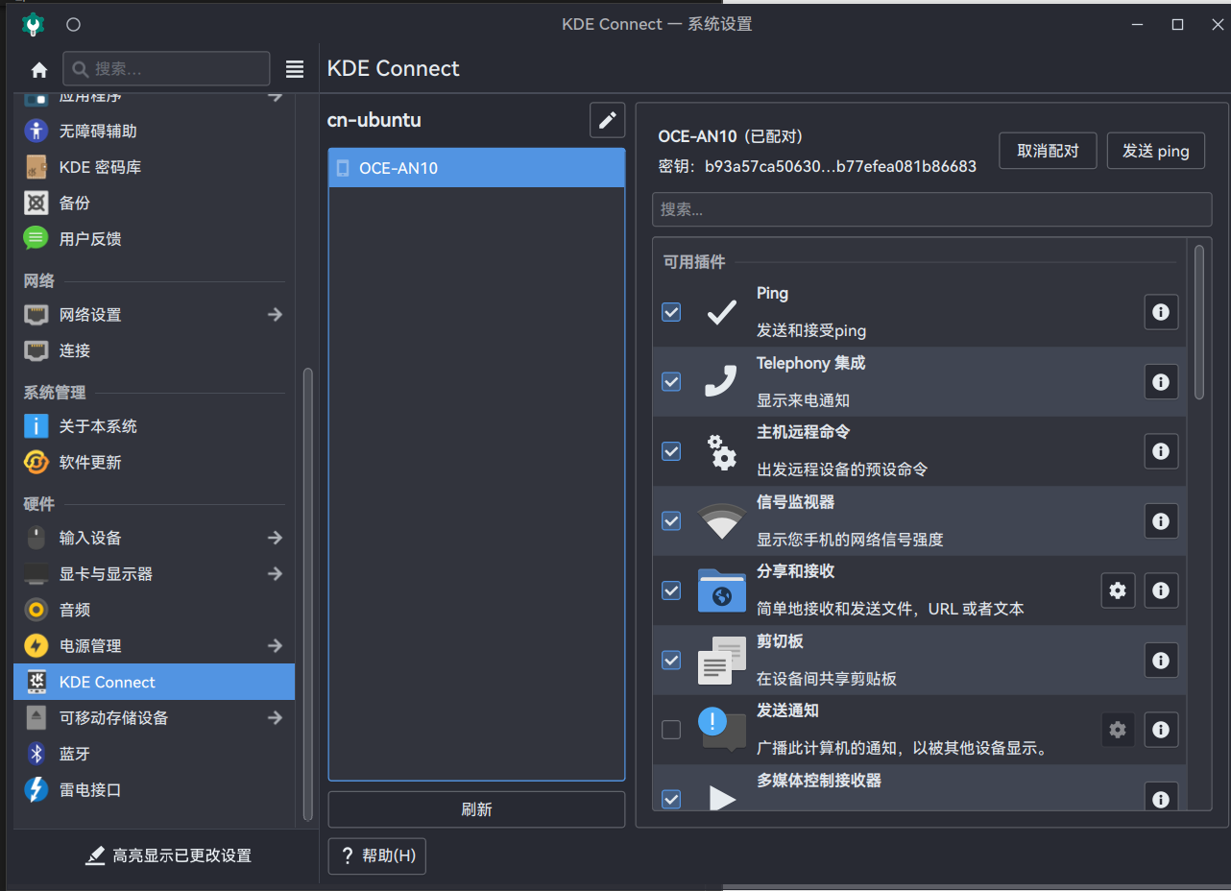This screenshot has height=891, width=1231.
Task: Click the notification bubble icon of 发送通知
Action: pos(722,730)
